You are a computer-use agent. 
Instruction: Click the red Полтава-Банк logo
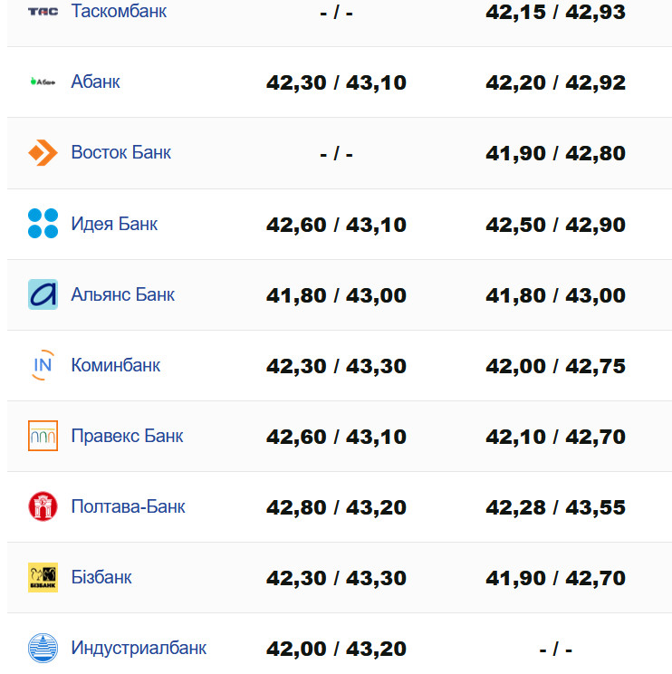click(x=43, y=506)
